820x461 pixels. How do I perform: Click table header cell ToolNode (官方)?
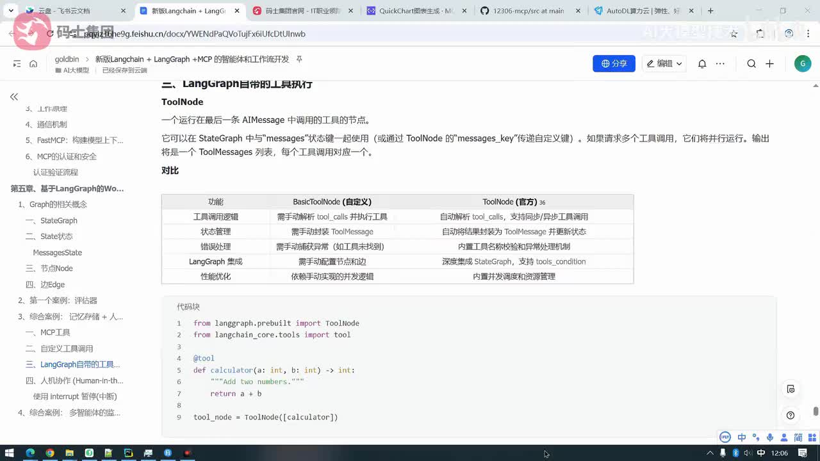pyautogui.click(x=514, y=202)
